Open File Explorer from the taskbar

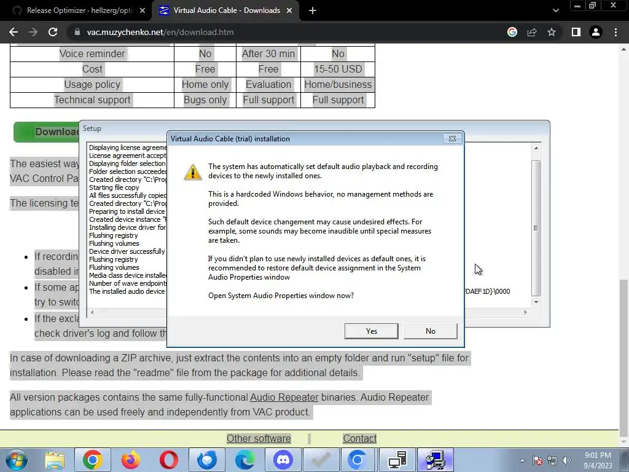pyautogui.click(x=55, y=460)
